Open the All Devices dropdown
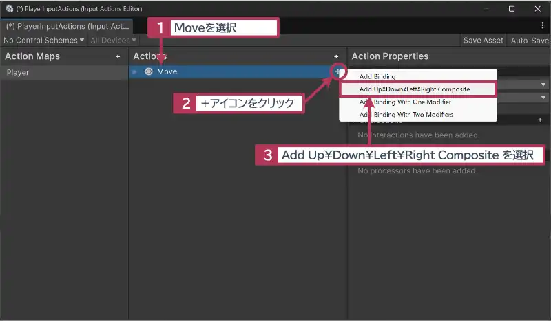Screen dimensions: 551x321 coord(113,41)
